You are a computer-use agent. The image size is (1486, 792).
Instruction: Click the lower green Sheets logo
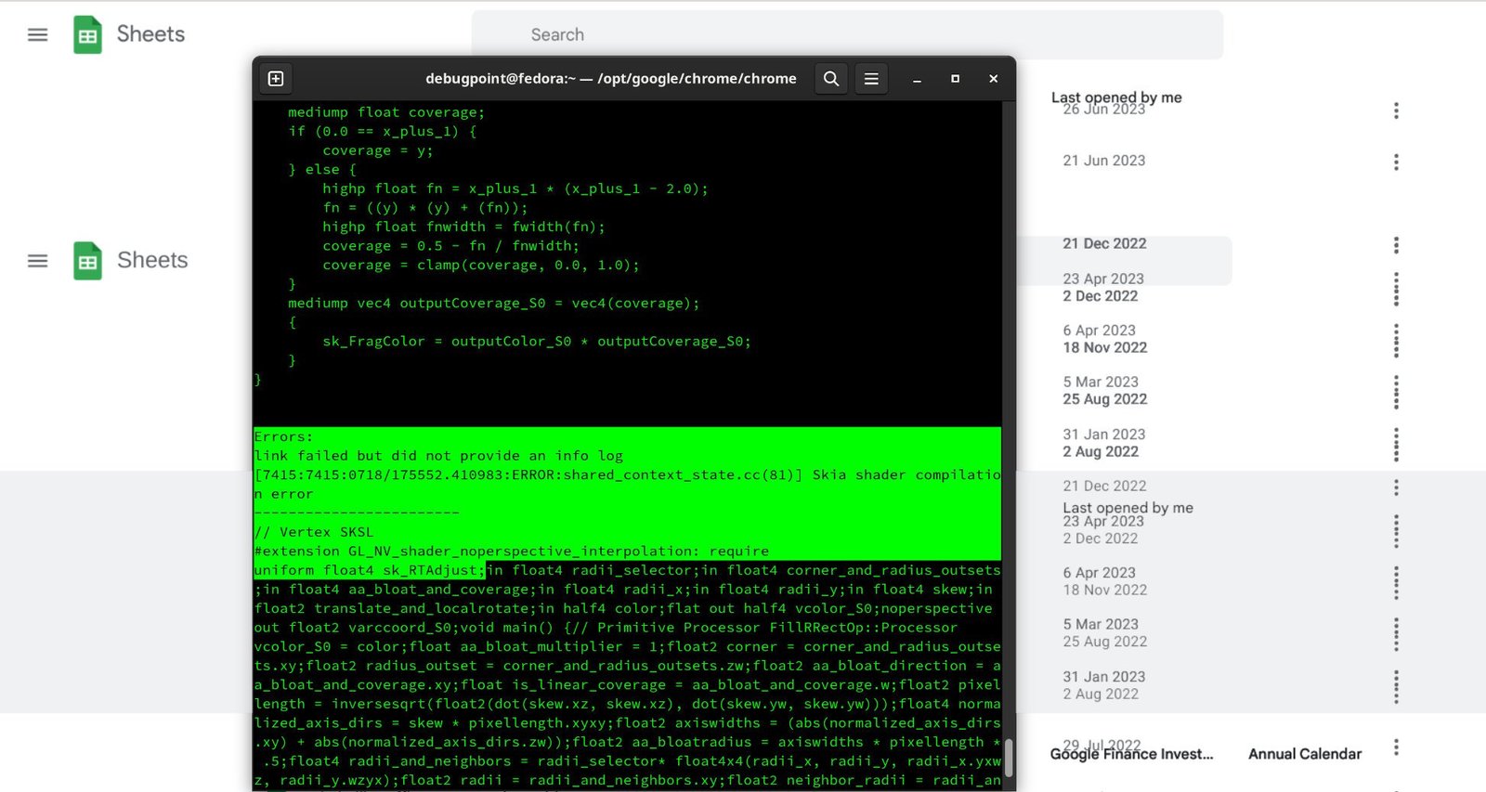click(87, 261)
